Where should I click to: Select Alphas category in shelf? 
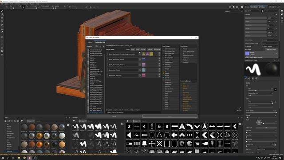pos(8,129)
